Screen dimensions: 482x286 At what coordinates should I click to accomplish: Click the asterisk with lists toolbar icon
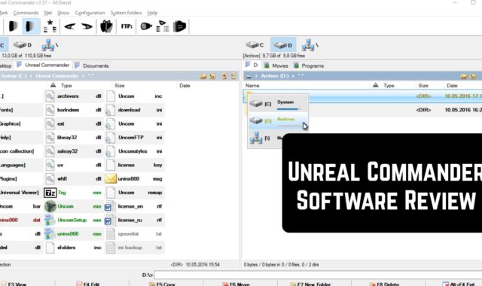pyautogui.click(x=50, y=26)
